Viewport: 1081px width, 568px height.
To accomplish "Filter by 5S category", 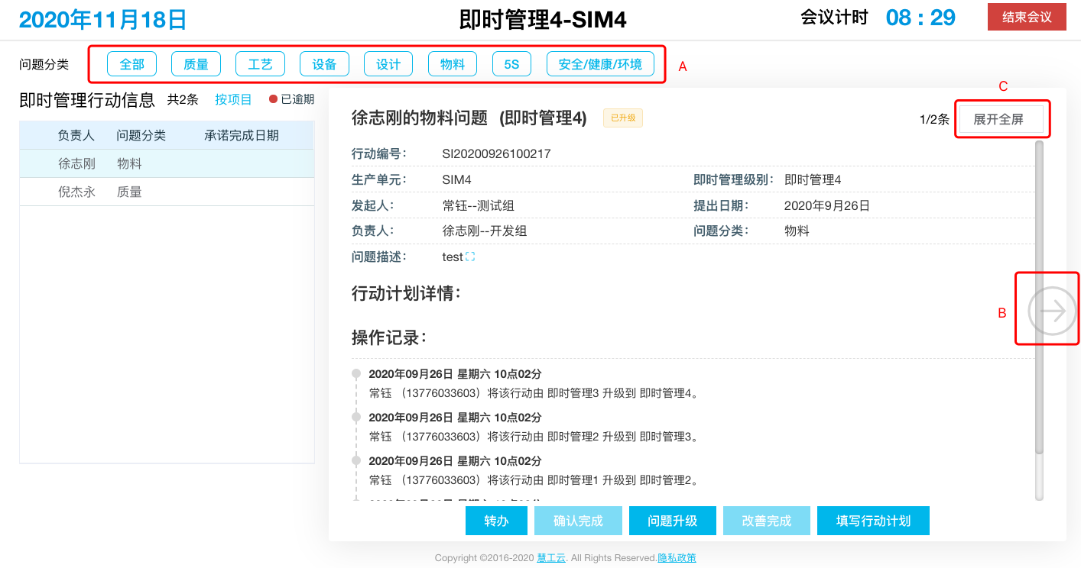I will point(511,64).
